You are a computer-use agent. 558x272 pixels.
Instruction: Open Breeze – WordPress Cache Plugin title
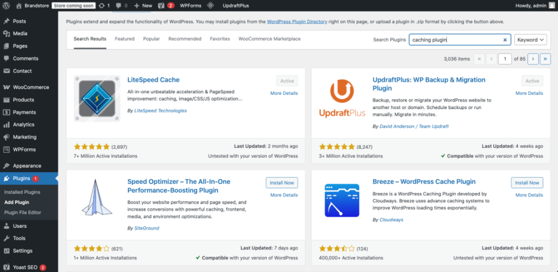[x=424, y=182]
